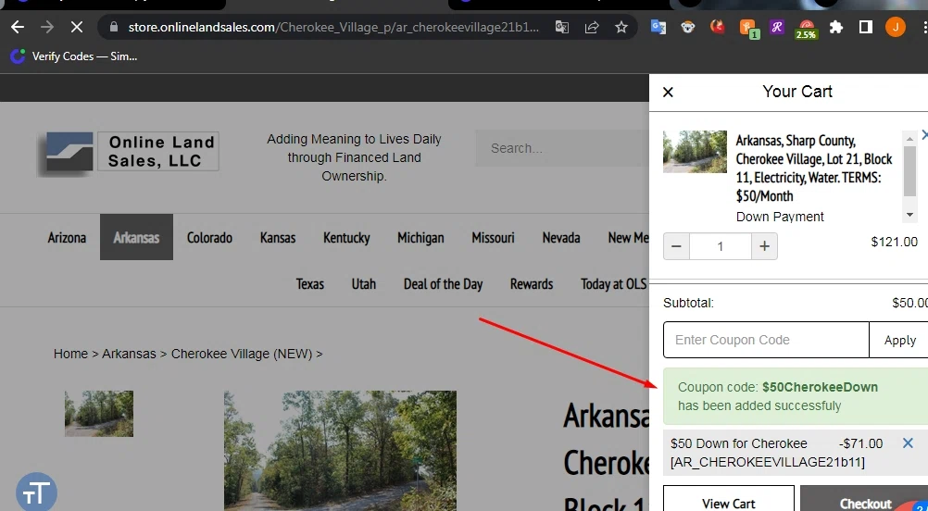Select the small product thumbnail image
The height and width of the screenshot is (511, 928).
coord(99,414)
